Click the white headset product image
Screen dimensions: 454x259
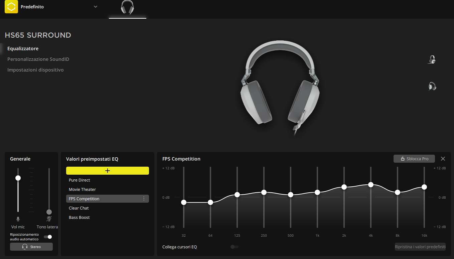pos(280,88)
